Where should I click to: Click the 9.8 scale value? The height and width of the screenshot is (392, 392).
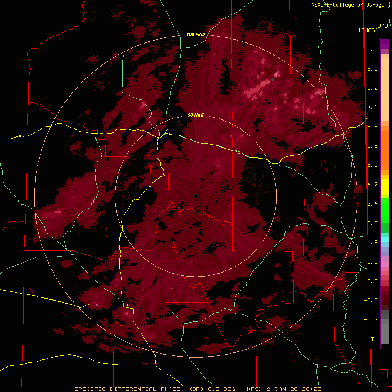click(372, 49)
